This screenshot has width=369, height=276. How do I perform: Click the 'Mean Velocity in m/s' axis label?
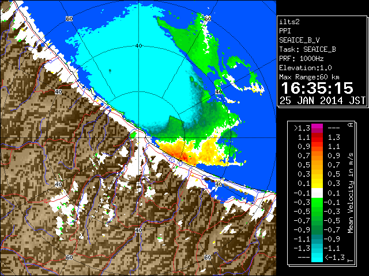click(351, 193)
